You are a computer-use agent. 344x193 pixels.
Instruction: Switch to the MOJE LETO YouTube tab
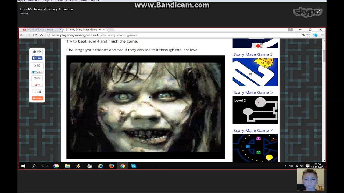click(x=42, y=29)
